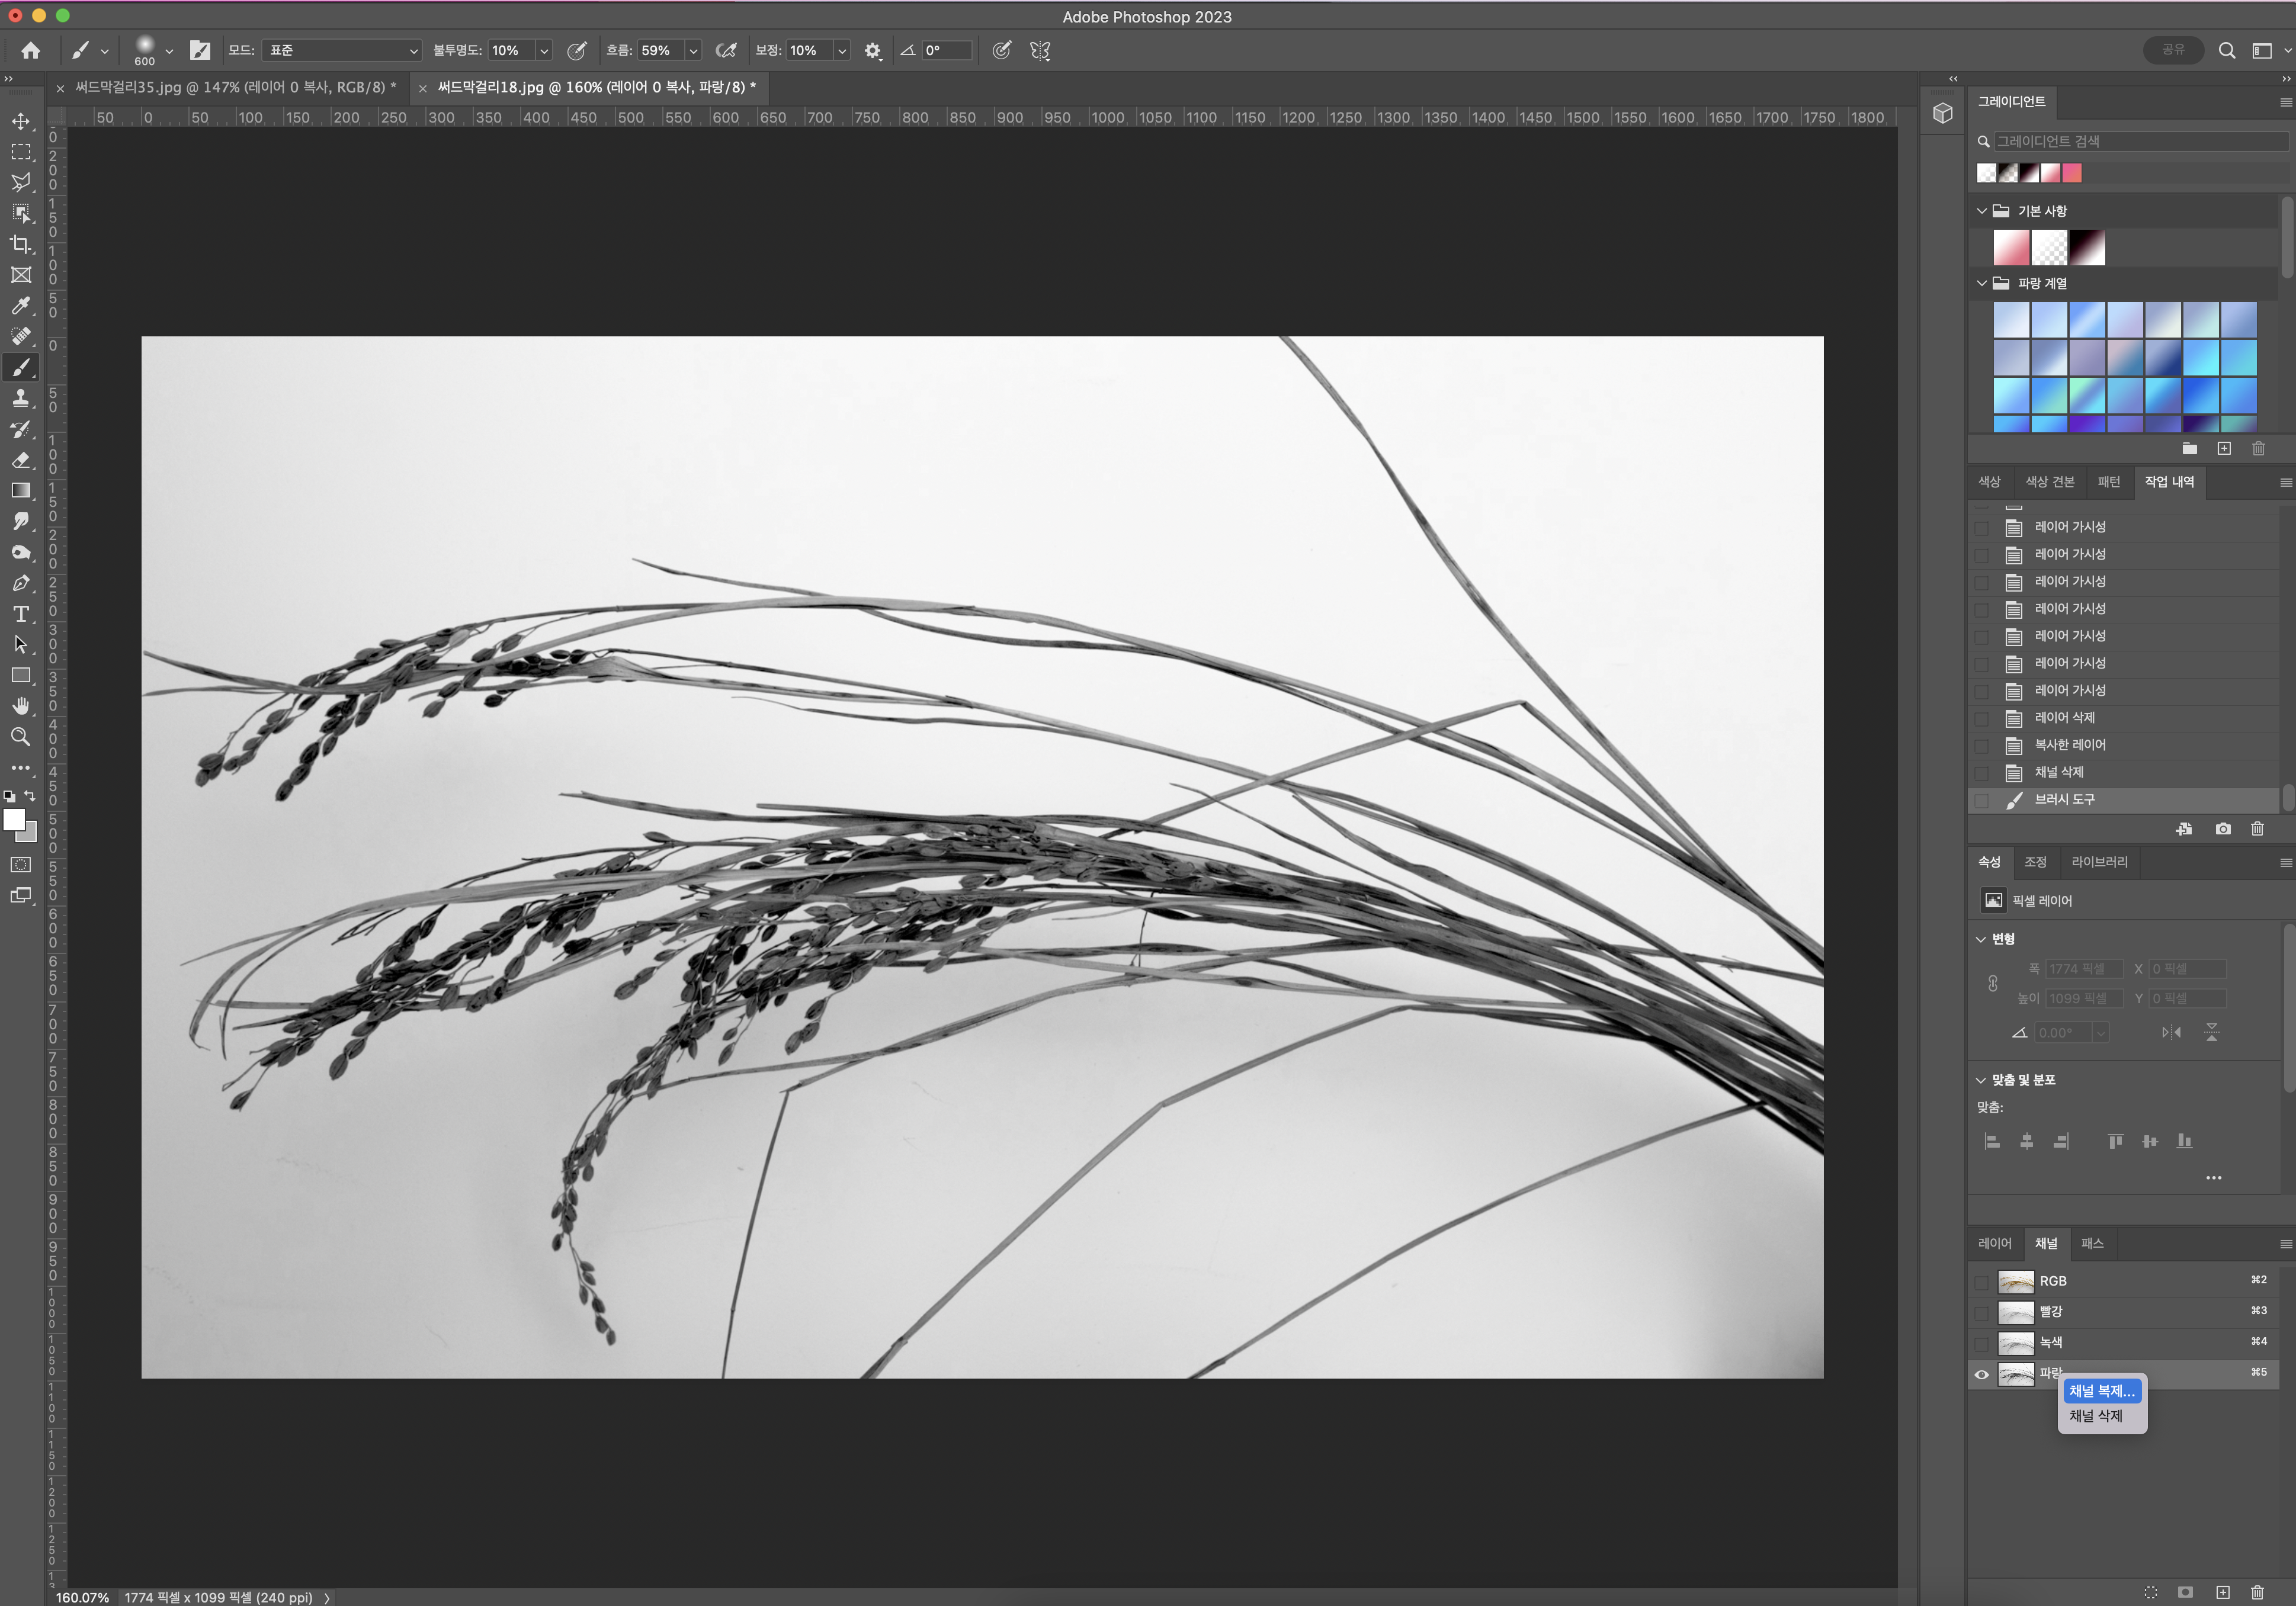Select the Rectangular Marquee tool
The width and height of the screenshot is (2296, 1606).
tap(21, 152)
